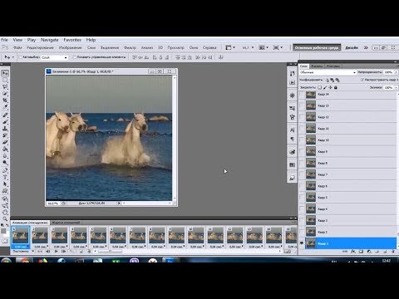This screenshot has width=399, height=299.
Task: Click the Дизайн workspace button
Action: click(352, 47)
